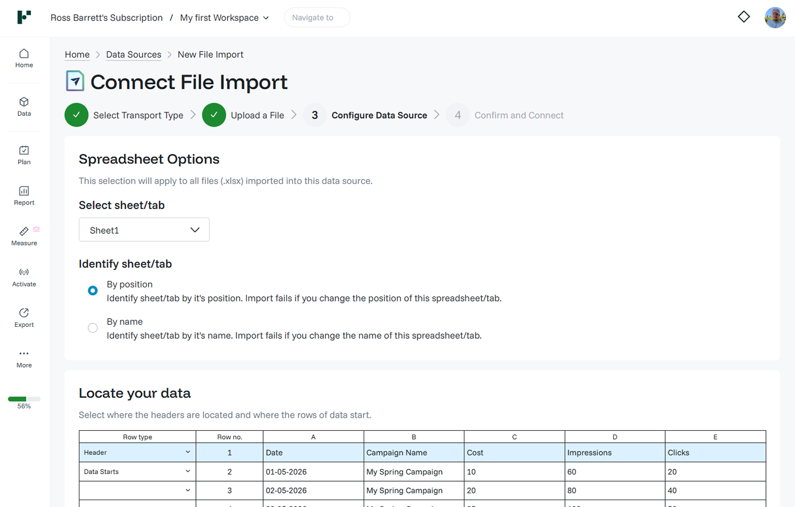Click the Row type column header
Screen dimensions: 795x507
click(x=137, y=437)
